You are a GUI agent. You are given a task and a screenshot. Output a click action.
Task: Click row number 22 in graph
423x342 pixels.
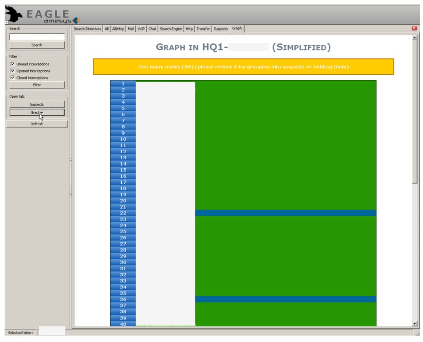pyautogui.click(x=123, y=213)
